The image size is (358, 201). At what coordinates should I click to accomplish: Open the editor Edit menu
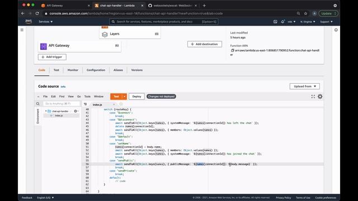[x=53, y=97]
